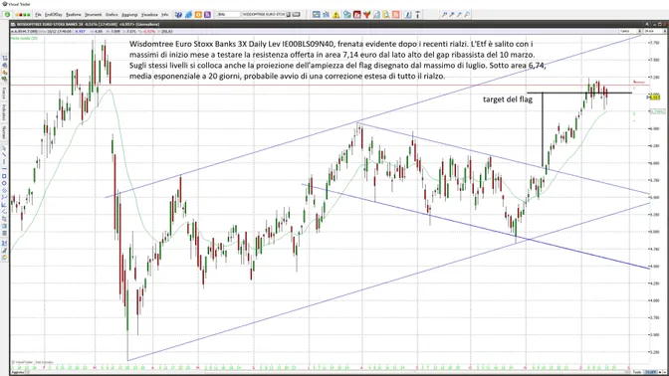Viewport: 669px width, 376px height.
Task: Click the 'target del flag' chart annotation
Action: (508, 99)
